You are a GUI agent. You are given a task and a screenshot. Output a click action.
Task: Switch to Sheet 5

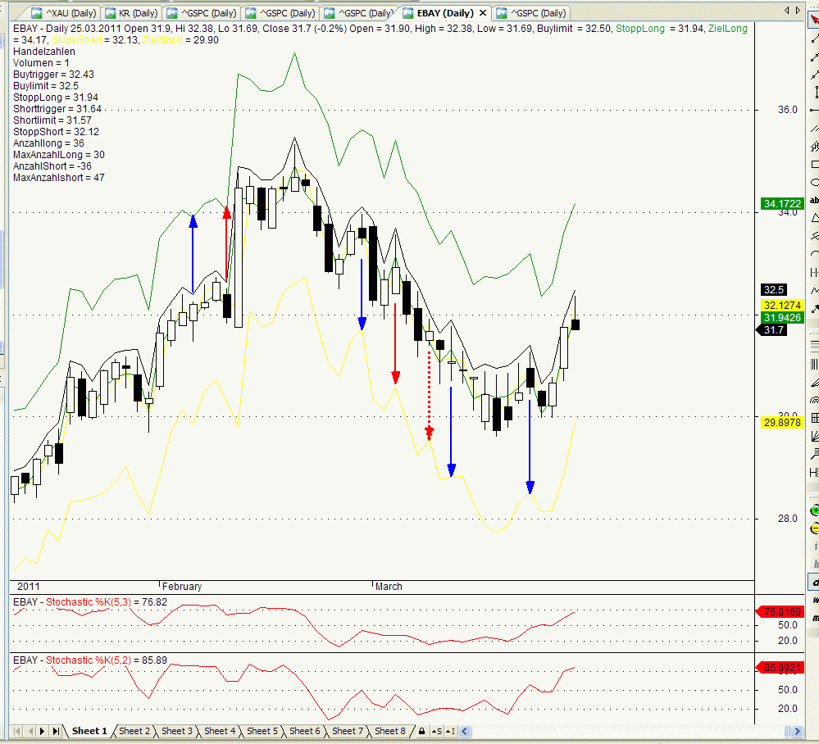tap(262, 731)
